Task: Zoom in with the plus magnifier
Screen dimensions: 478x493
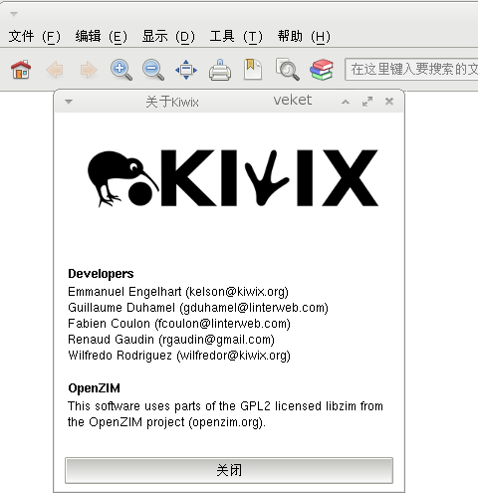Action: click(120, 70)
